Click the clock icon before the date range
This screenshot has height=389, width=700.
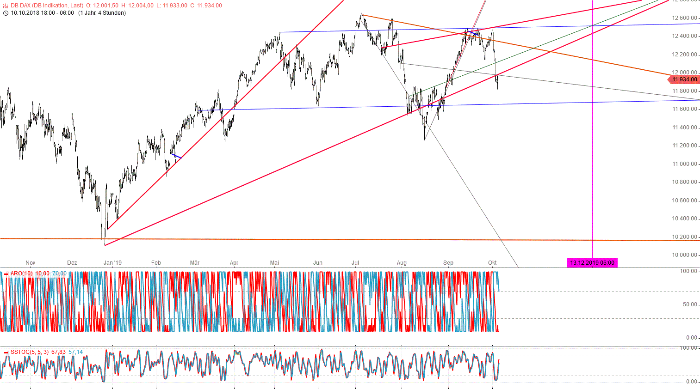[x=6, y=13]
